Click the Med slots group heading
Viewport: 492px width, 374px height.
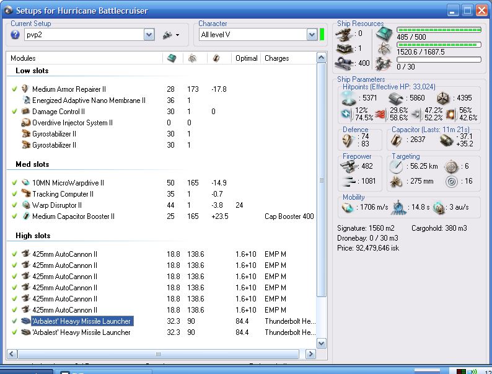[32, 164]
